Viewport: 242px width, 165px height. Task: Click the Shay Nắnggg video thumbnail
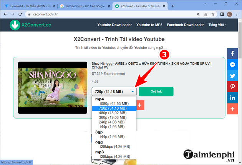point(53,88)
